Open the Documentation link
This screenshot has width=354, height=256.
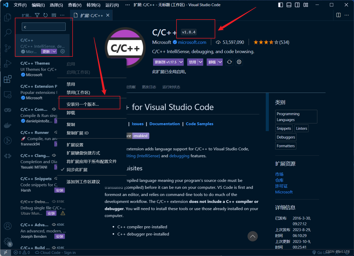pyautogui.click(x=165, y=124)
